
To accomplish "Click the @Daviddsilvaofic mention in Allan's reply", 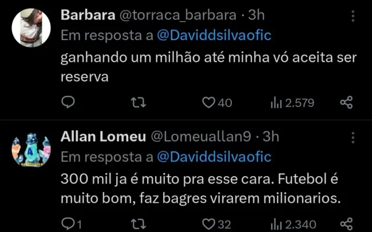I will pos(213,156).
